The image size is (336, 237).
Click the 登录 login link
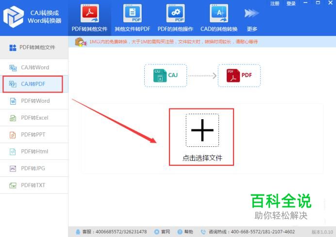(291, 3)
